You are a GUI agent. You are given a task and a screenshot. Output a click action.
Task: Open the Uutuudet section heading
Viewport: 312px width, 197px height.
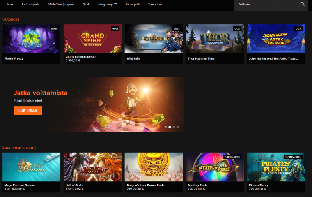click(11, 19)
